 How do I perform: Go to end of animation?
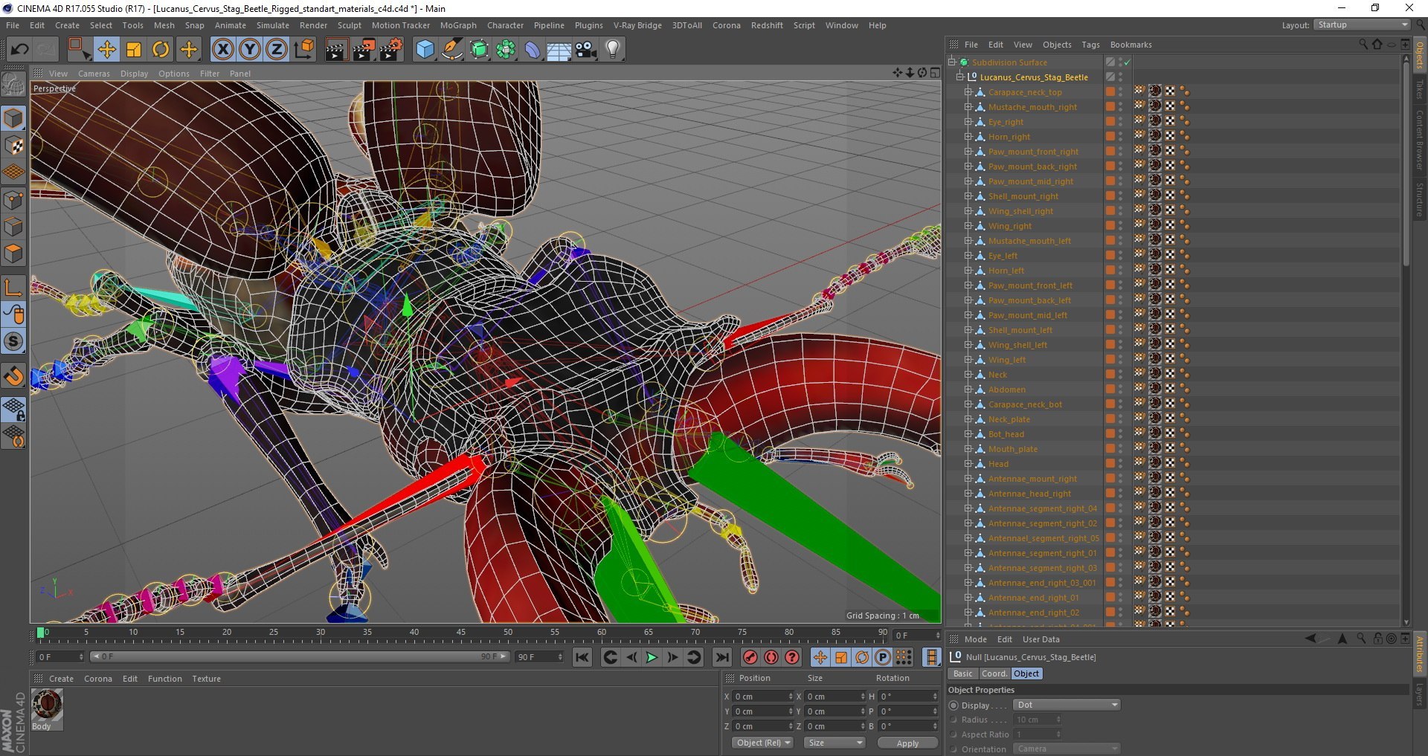(722, 657)
